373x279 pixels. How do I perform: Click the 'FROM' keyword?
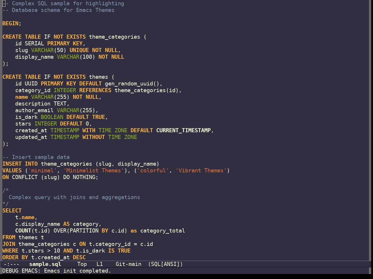(x=9, y=237)
